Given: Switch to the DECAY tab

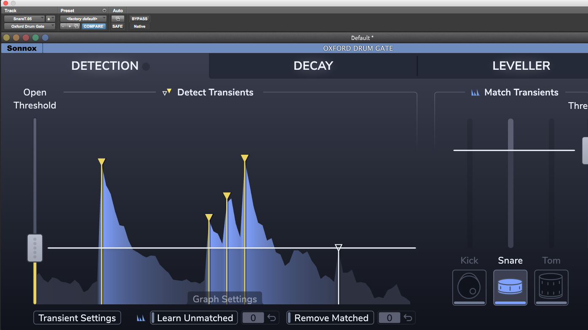Looking at the screenshot, I should coord(313,66).
